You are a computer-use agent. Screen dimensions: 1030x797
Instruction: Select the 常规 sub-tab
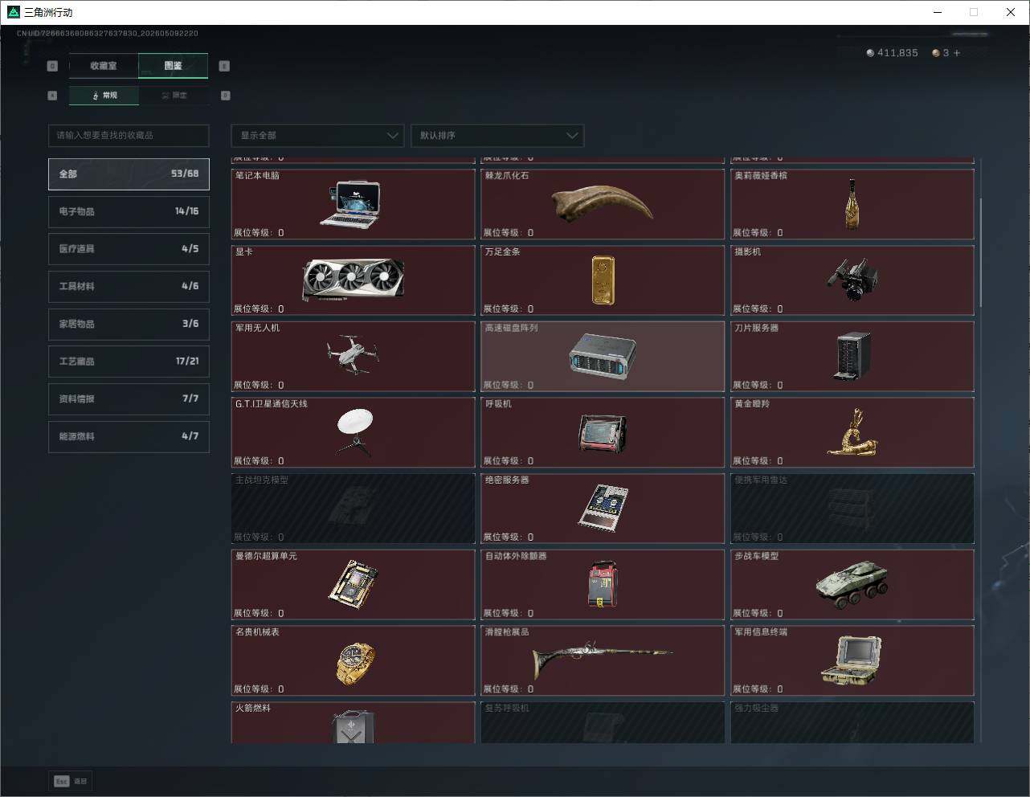point(104,96)
